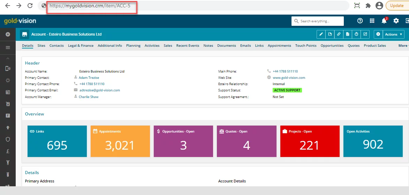Screen dimensions: 409x195
Task: Open the Recent Events tab
Action: coord(188,45)
